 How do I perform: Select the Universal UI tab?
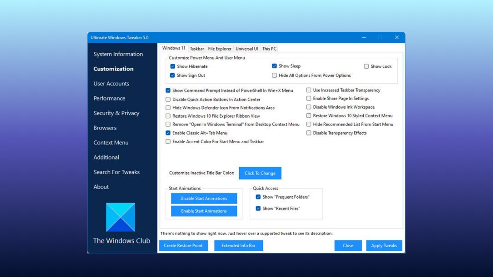pyautogui.click(x=246, y=49)
